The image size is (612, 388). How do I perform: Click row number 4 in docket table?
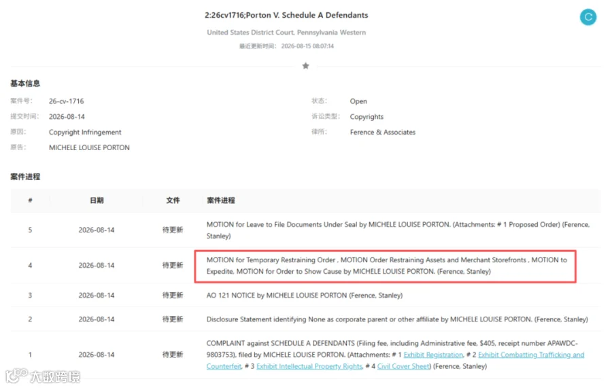[x=30, y=266]
